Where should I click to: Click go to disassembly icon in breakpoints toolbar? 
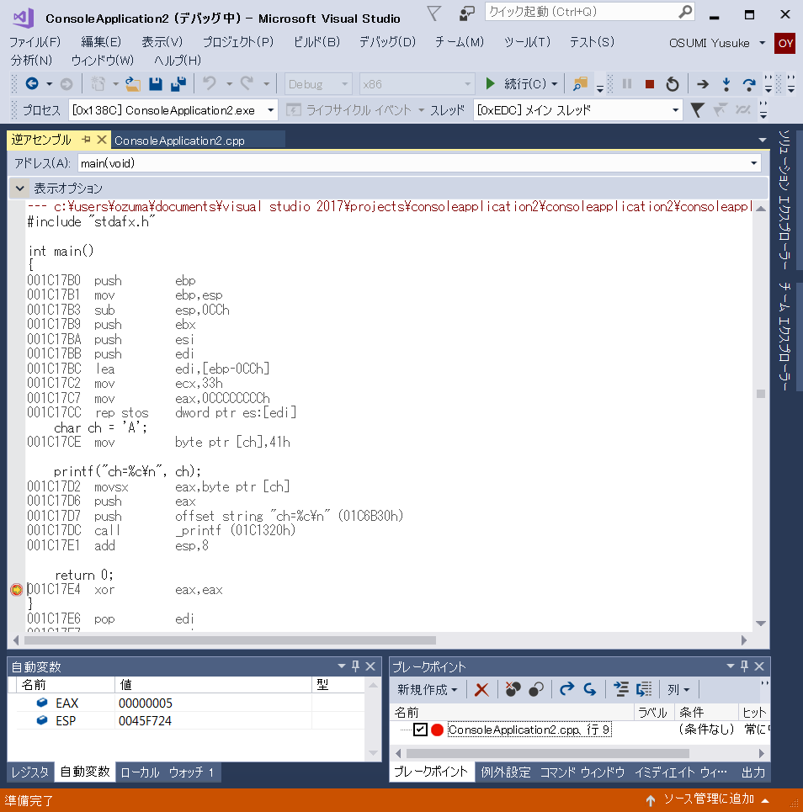[644, 689]
